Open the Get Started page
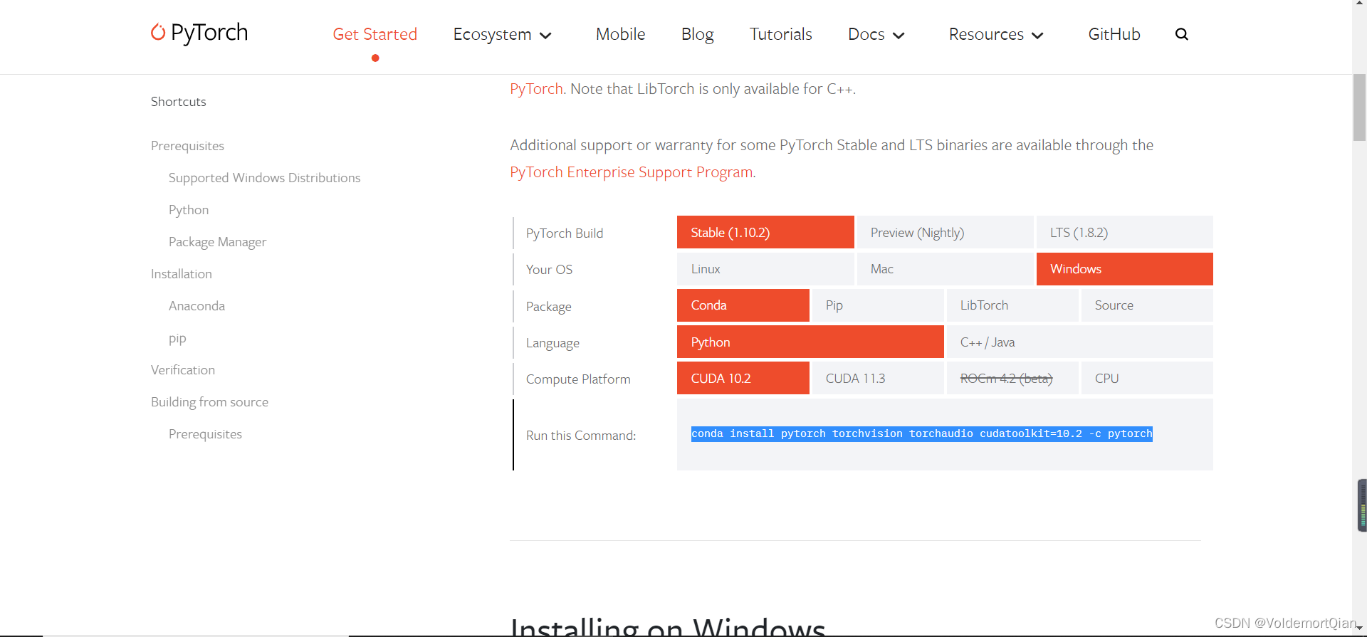 coord(375,34)
